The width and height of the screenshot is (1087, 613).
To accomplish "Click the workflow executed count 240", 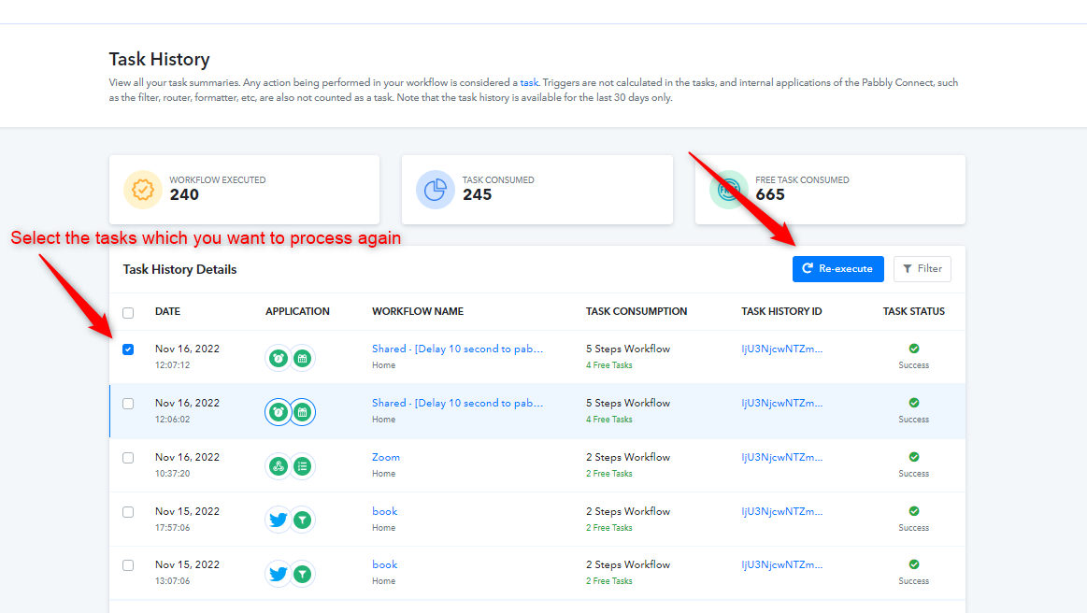I will coord(184,195).
